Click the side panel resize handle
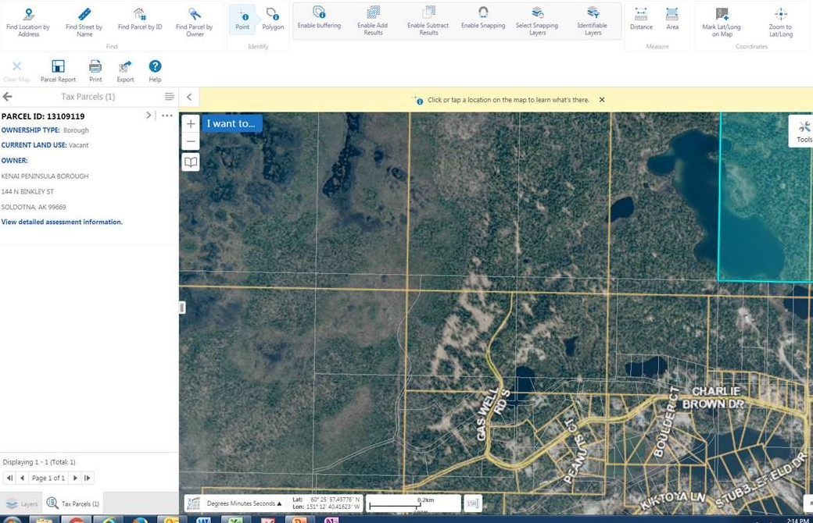This screenshot has width=813, height=523. [x=182, y=308]
